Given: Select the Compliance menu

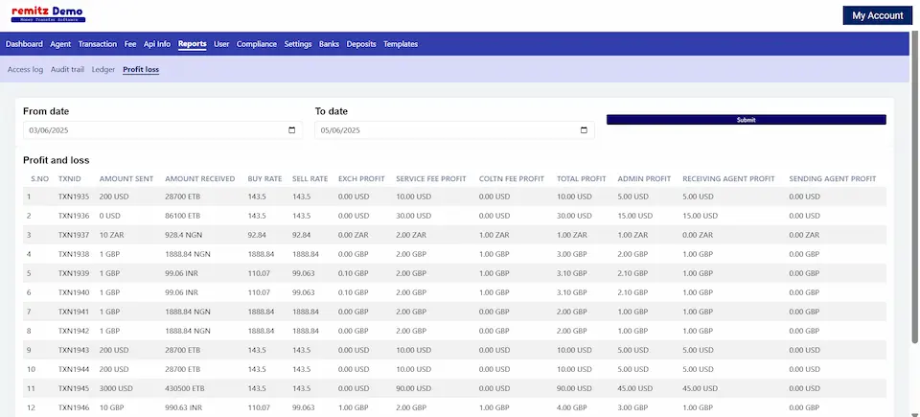Looking at the screenshot, I should click(x=257, y=44).
